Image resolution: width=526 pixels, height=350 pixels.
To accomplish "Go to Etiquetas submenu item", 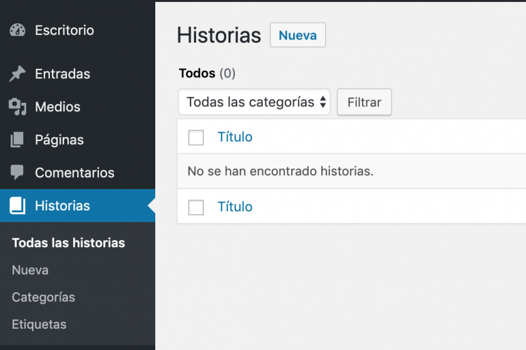I will (x=39, y=324).
